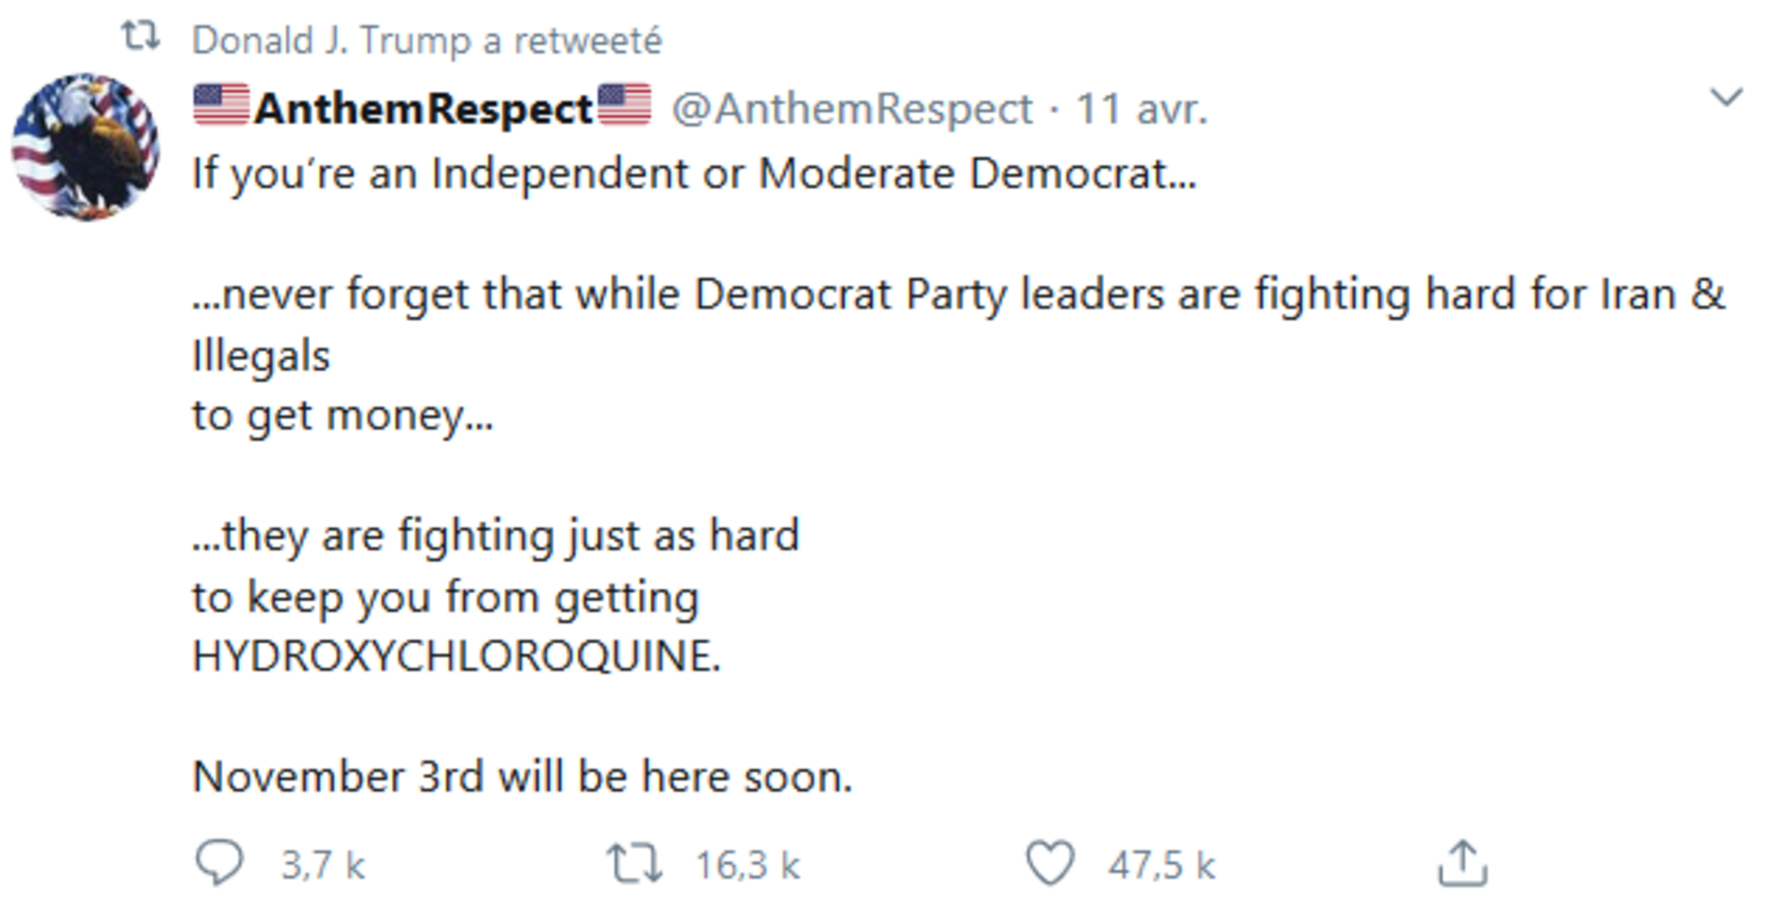
Task: View the 3,7 k replies count
Action: coord(323,866)
